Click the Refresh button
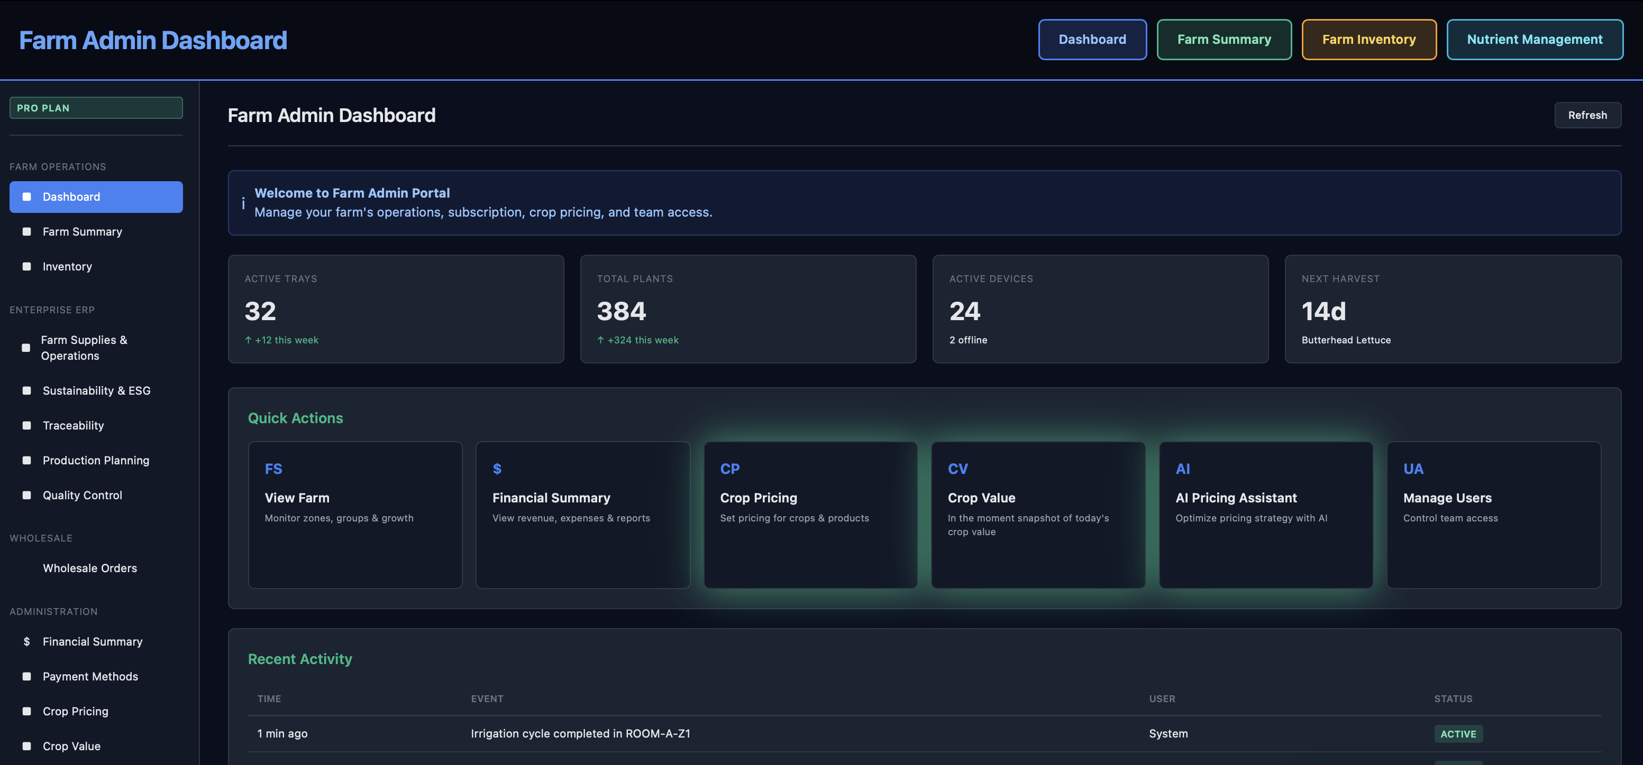 pos(1587,115)
